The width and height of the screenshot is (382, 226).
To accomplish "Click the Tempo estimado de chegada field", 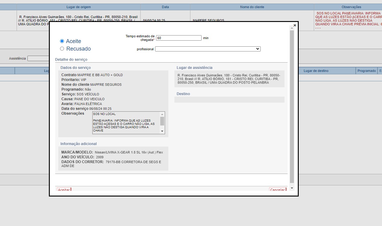I will coord(179,38).
